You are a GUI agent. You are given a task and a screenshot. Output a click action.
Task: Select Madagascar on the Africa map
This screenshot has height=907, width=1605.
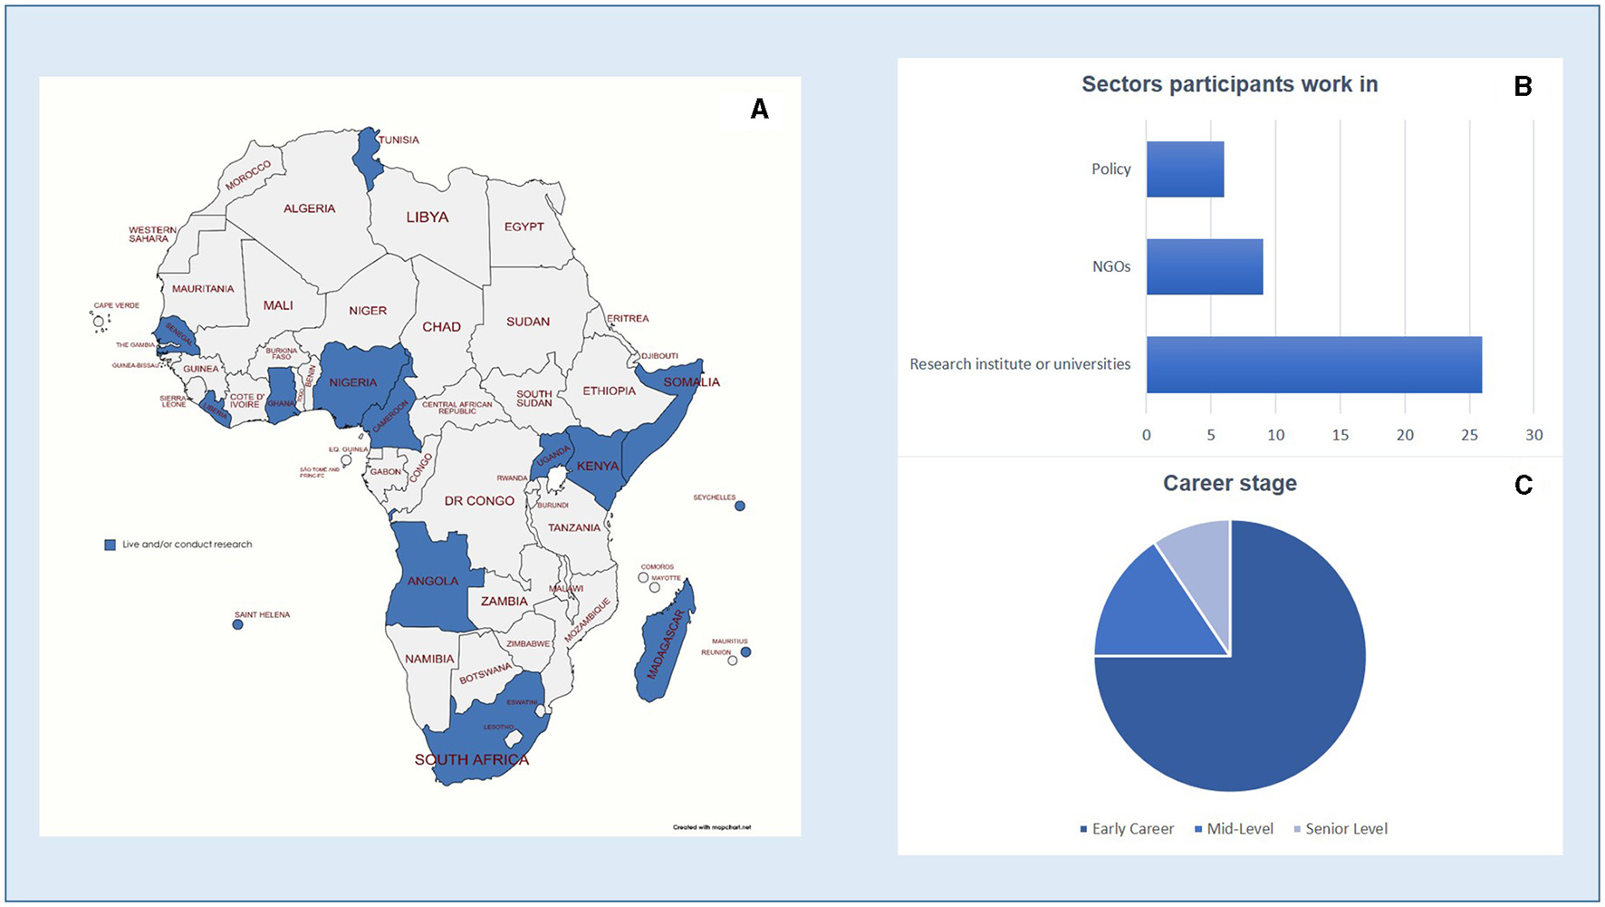click(x=666, y=645)
